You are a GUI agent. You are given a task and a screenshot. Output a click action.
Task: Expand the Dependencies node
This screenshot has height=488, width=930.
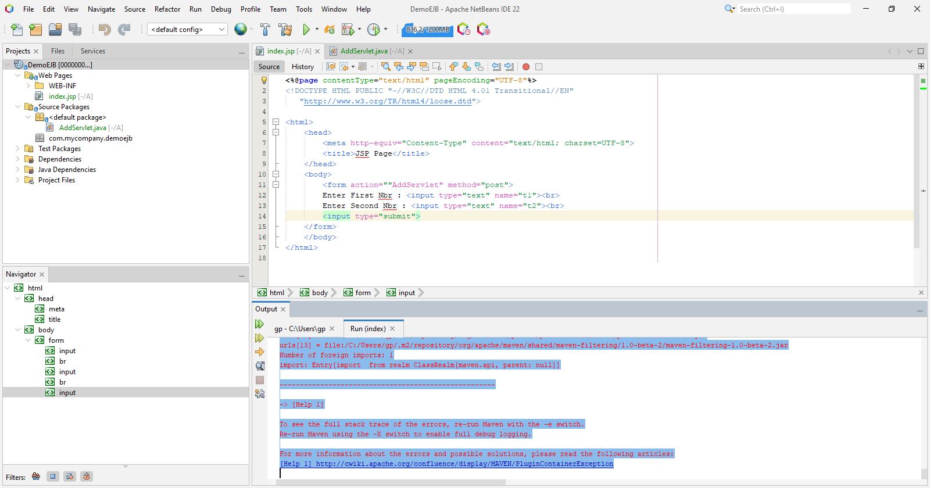click(x=18, y=159)
